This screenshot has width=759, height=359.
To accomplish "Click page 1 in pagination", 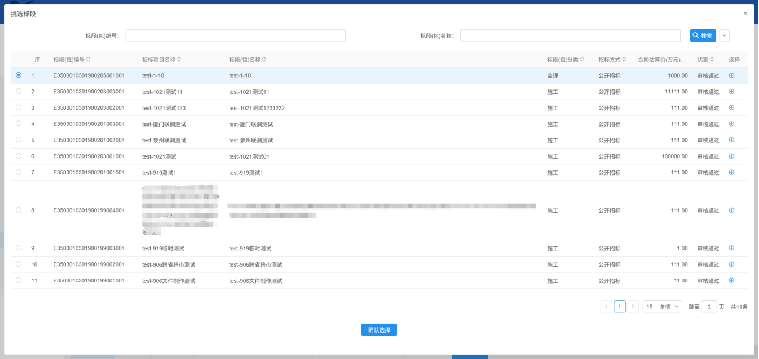I will pyautogui.click(x=619, y=307).
